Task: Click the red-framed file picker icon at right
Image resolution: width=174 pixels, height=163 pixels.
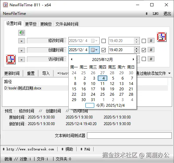Action: [162, 37]
